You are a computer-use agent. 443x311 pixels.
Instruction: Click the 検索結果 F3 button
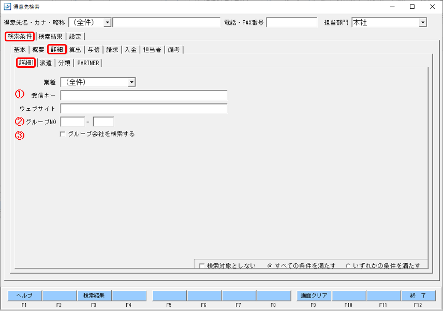coord(94,295)
